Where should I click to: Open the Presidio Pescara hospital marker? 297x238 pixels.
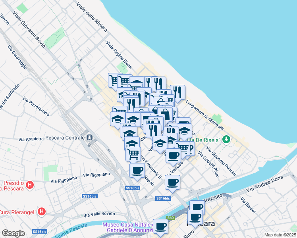click(30, 185)
